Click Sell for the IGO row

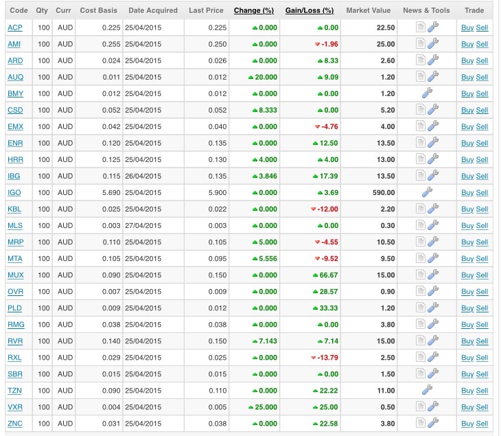(482, 193)
